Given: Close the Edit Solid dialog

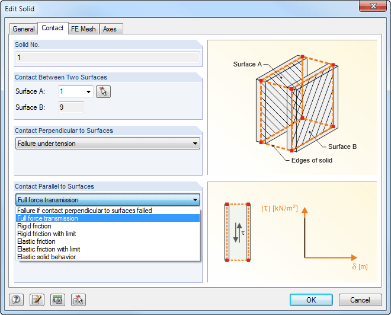Looking at the screenshot, I should point(373,6).
